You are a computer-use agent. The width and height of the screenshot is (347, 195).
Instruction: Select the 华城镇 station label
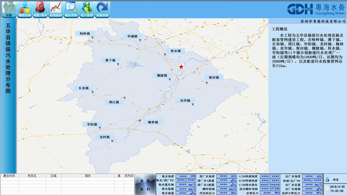click(132, 36)
